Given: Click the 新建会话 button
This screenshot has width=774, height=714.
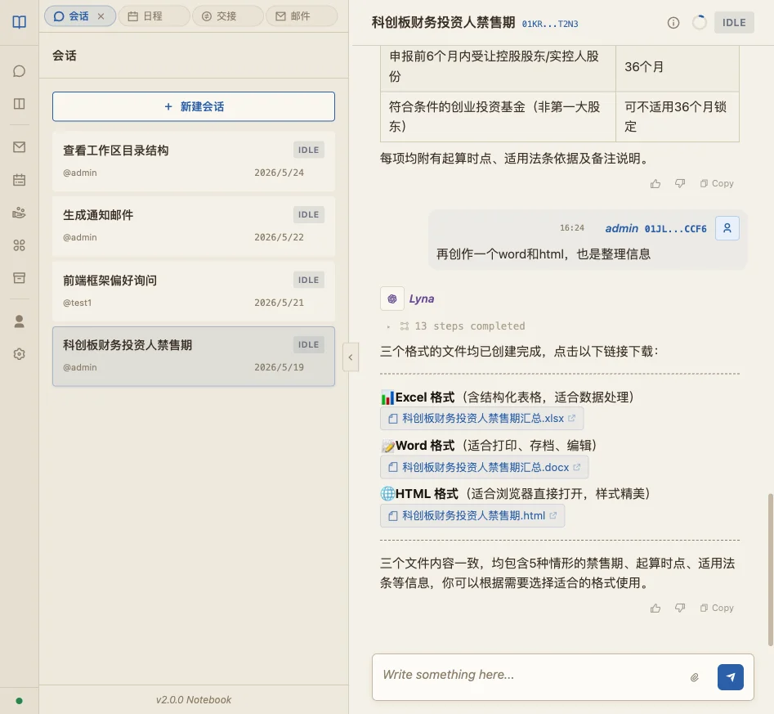Looking at the screenshot, I should pos(194,106).
